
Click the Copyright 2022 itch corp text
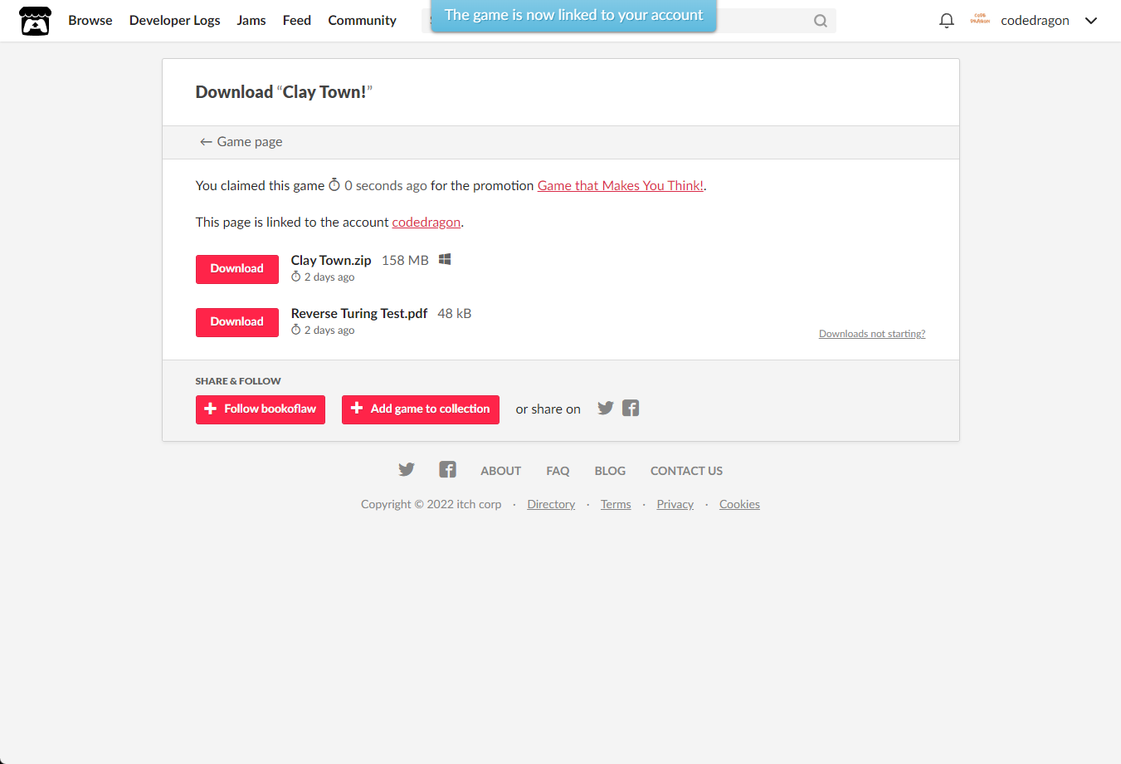[431, 504]
